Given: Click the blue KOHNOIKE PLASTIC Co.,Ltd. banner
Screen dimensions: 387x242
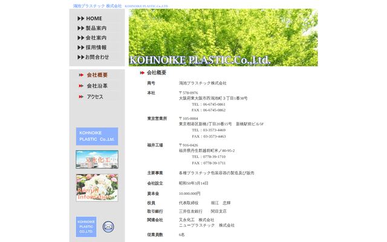Looking at the screenshot, I should (x=97, y=136).
